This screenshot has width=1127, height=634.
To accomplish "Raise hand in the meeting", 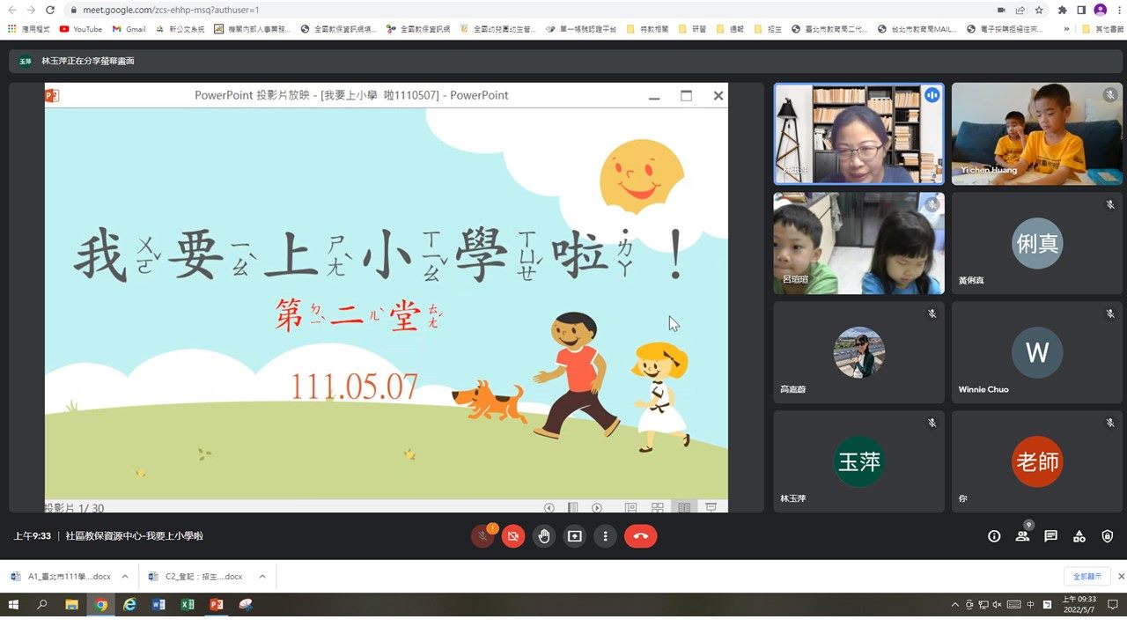I will (544, 535).
